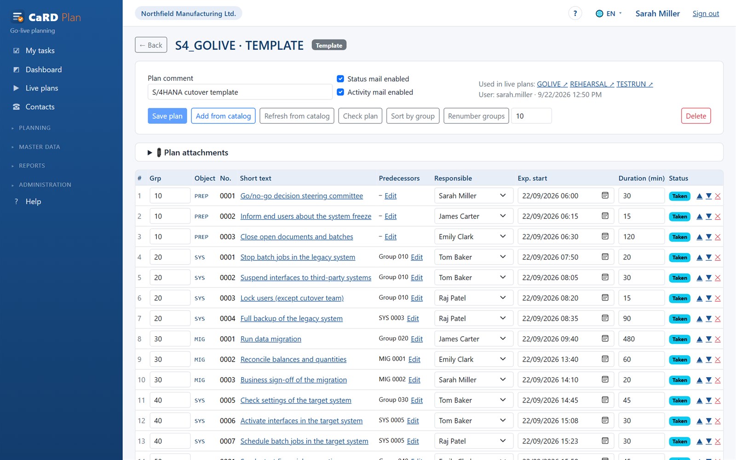Open Responsible dropdown for Go/no-go row
This screenshot has height=460, width=736.
tap(474, 195)
